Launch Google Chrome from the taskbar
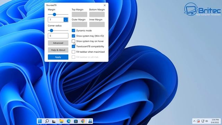 point(83,121)
